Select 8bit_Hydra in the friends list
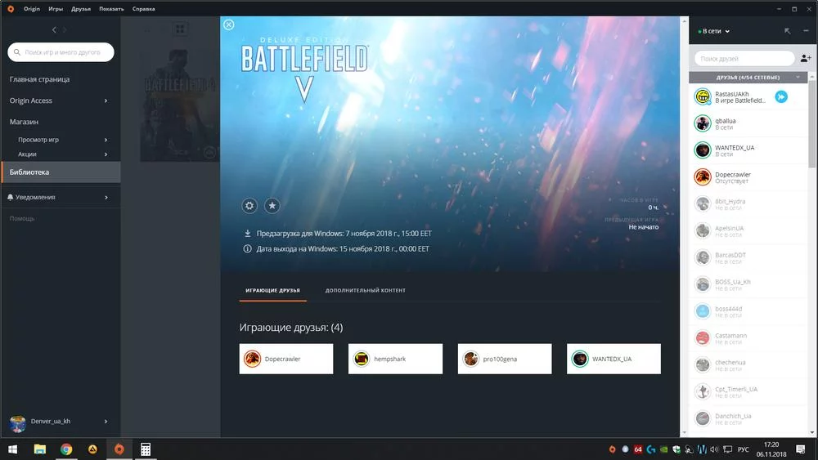 coord(748,204)
